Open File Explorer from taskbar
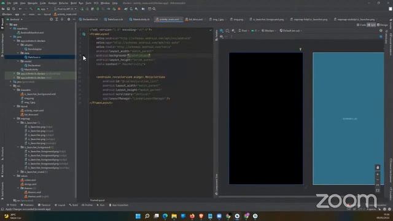This screenshot has height=221, width=393. tap(174, 216)
